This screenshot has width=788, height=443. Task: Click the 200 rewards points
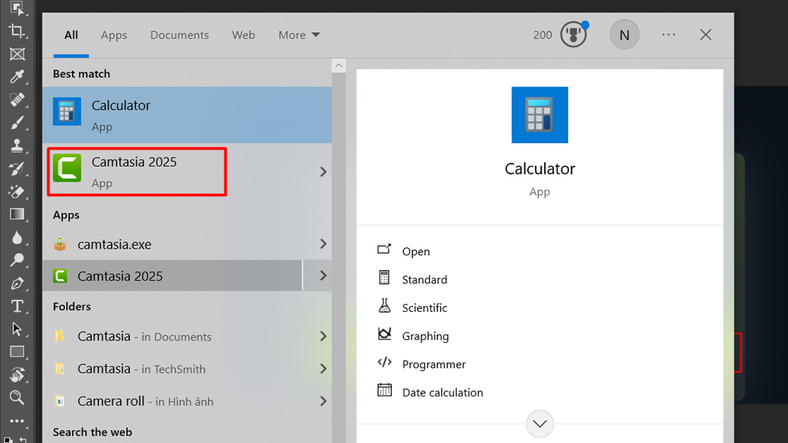point(542,35)
